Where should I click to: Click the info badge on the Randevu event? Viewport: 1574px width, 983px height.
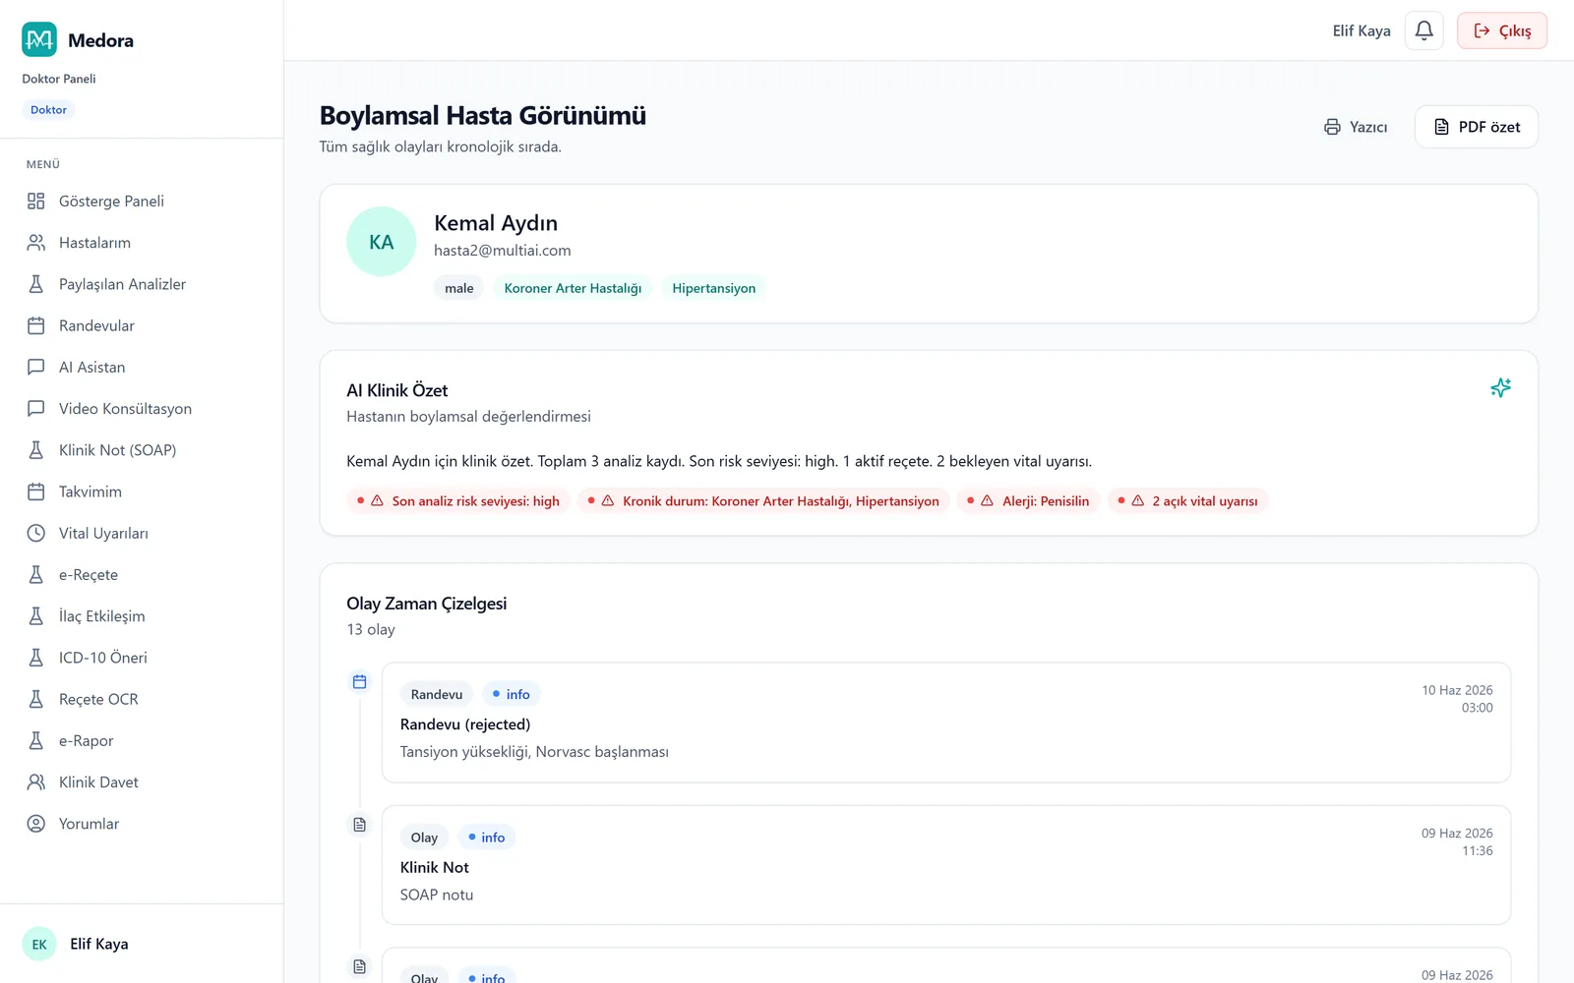511,694
